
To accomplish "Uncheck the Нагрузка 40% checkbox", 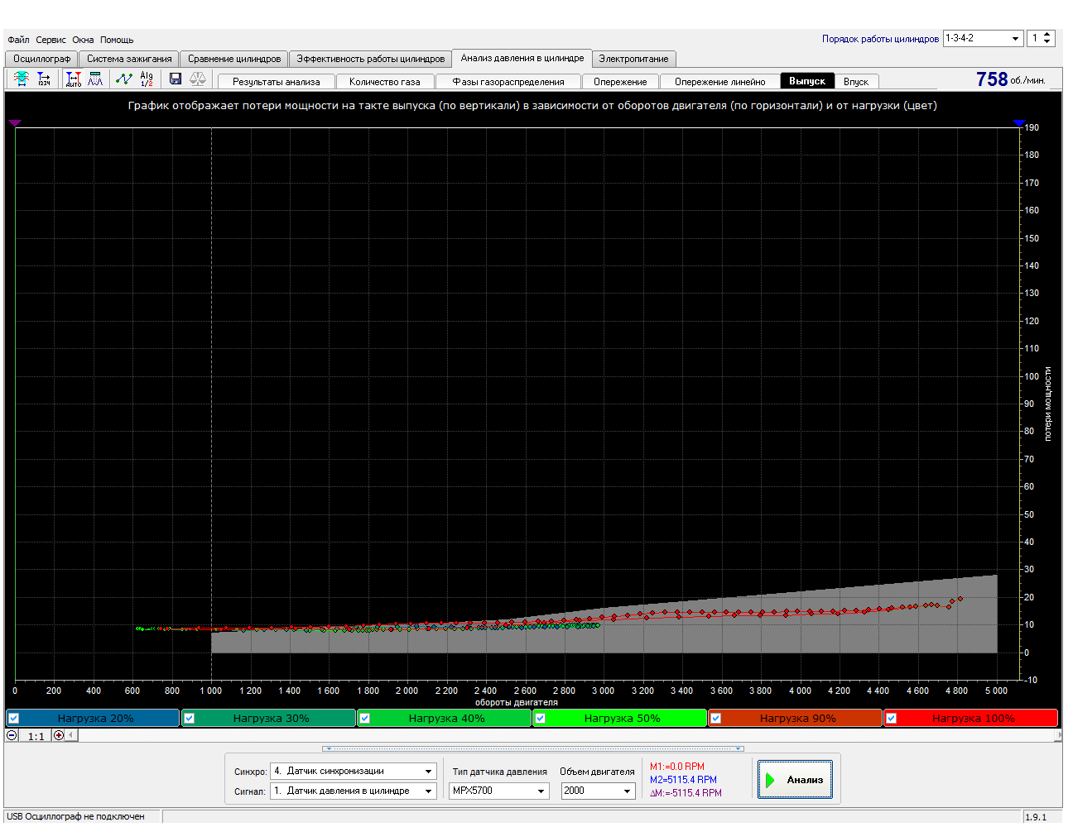I will (365, 718).
